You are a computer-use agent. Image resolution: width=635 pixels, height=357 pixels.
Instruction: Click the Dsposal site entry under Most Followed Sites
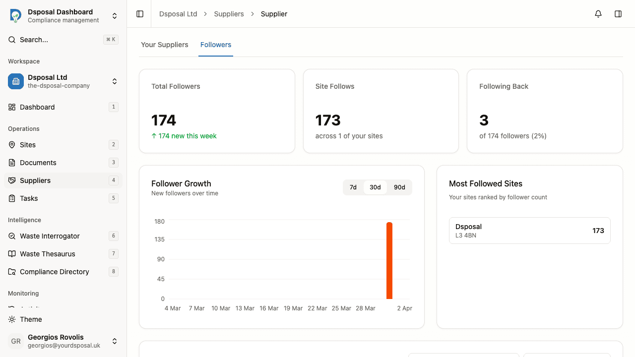529,230
